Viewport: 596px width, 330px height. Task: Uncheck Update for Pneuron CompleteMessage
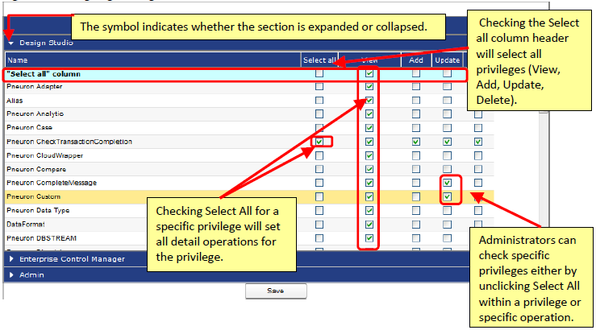pos(448,183)
